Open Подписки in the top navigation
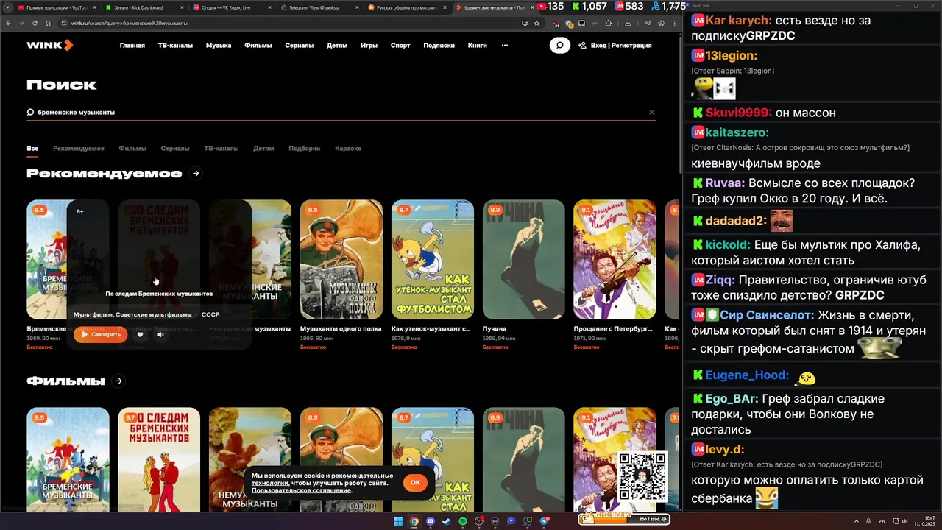 point(439,46)
